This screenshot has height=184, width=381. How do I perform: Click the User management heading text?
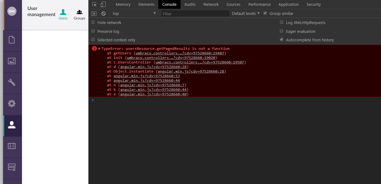coord(41,11)
